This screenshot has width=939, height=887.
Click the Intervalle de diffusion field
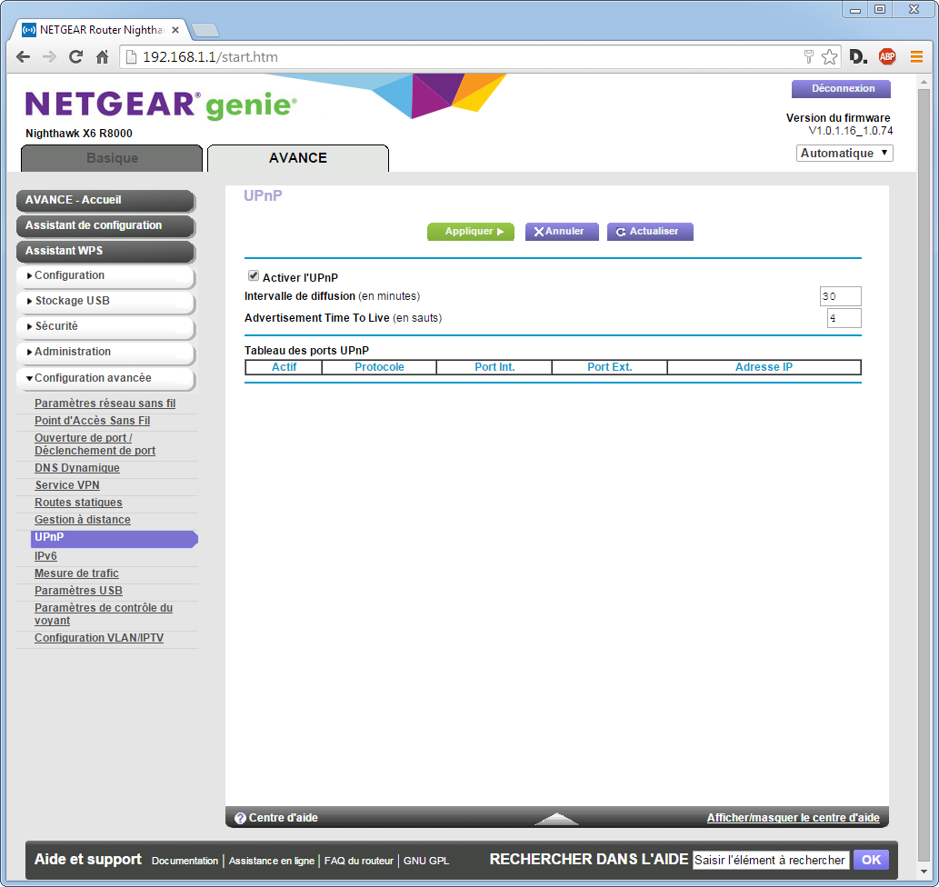(x=840, y=296)
